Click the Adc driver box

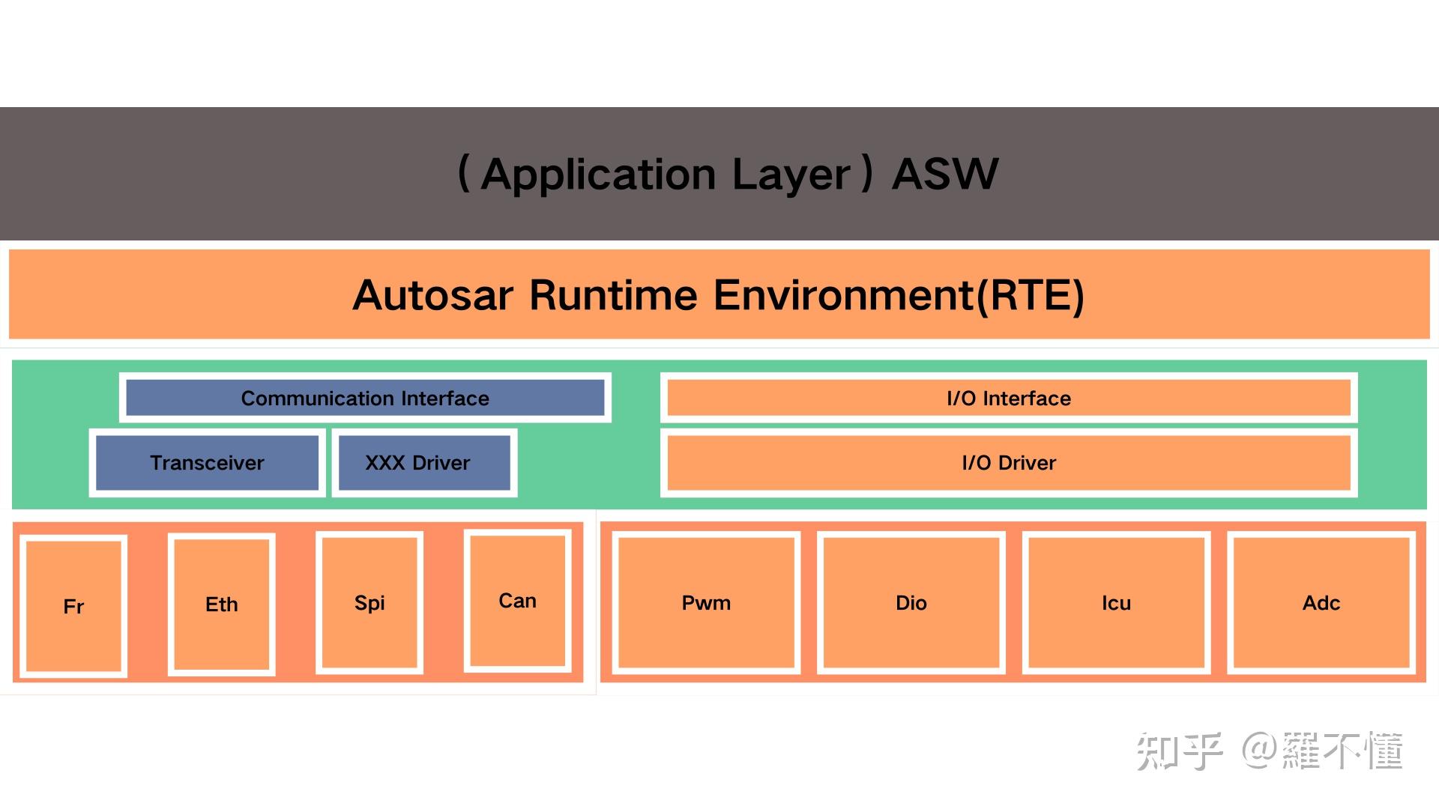click(x=1321, y=603)
